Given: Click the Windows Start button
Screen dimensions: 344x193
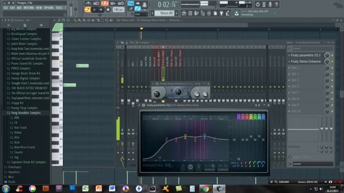Looking at the screenshot, I should (x=6, y=189).
